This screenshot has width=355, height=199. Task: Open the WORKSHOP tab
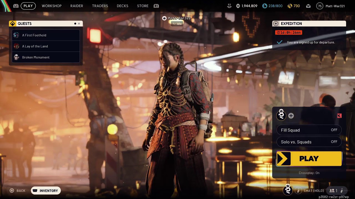(52, 6)
